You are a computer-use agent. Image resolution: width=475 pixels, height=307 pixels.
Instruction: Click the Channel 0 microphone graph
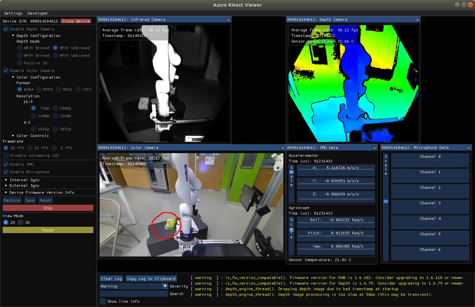[430, 160]
